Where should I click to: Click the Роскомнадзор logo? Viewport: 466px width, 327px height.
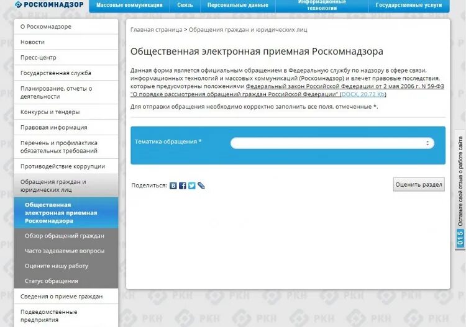pyautogui.click(x=49, y=4)
